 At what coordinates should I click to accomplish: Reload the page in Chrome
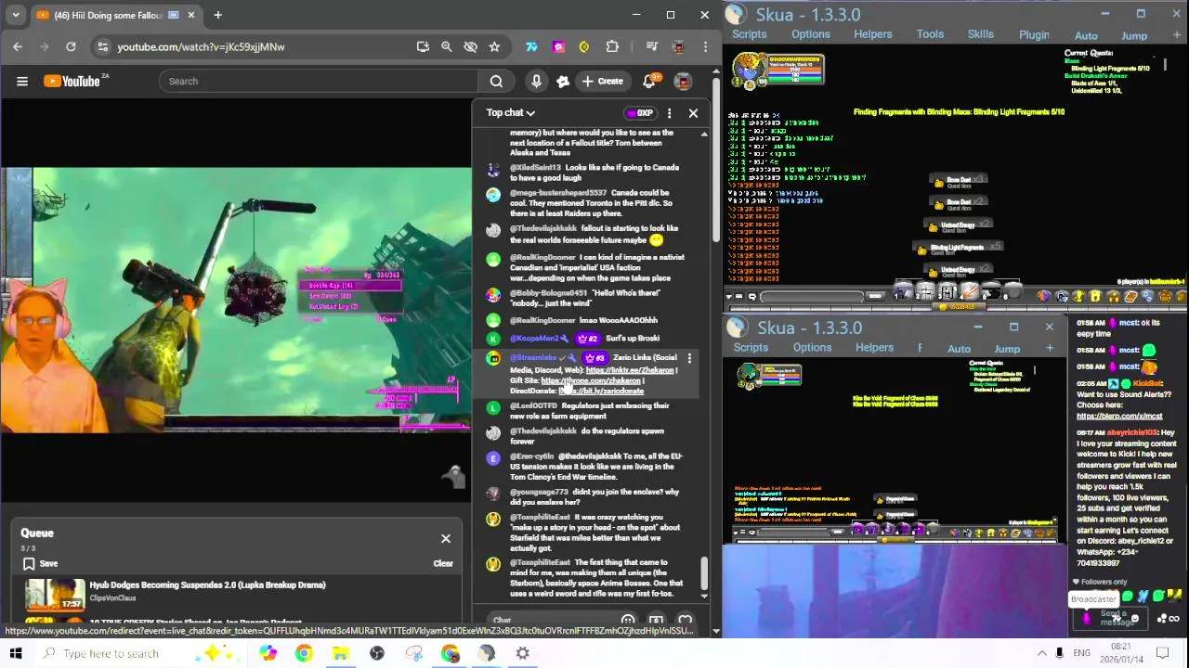[71, 46]
